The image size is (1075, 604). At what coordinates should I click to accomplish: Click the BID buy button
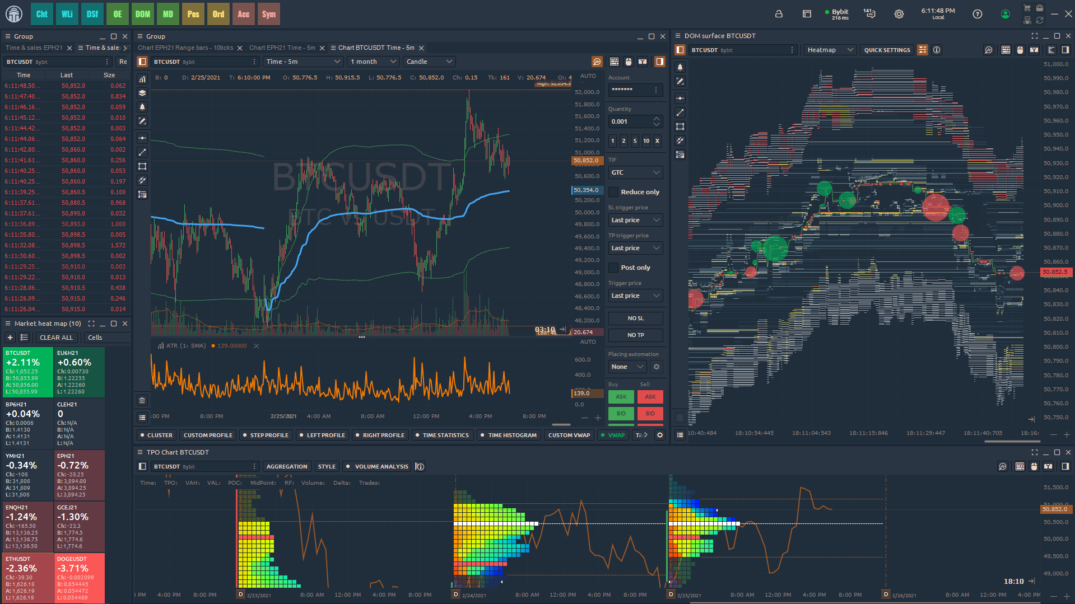[621, 414]
